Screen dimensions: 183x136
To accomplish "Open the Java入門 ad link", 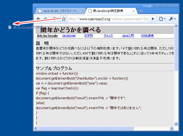I will 128,35.
